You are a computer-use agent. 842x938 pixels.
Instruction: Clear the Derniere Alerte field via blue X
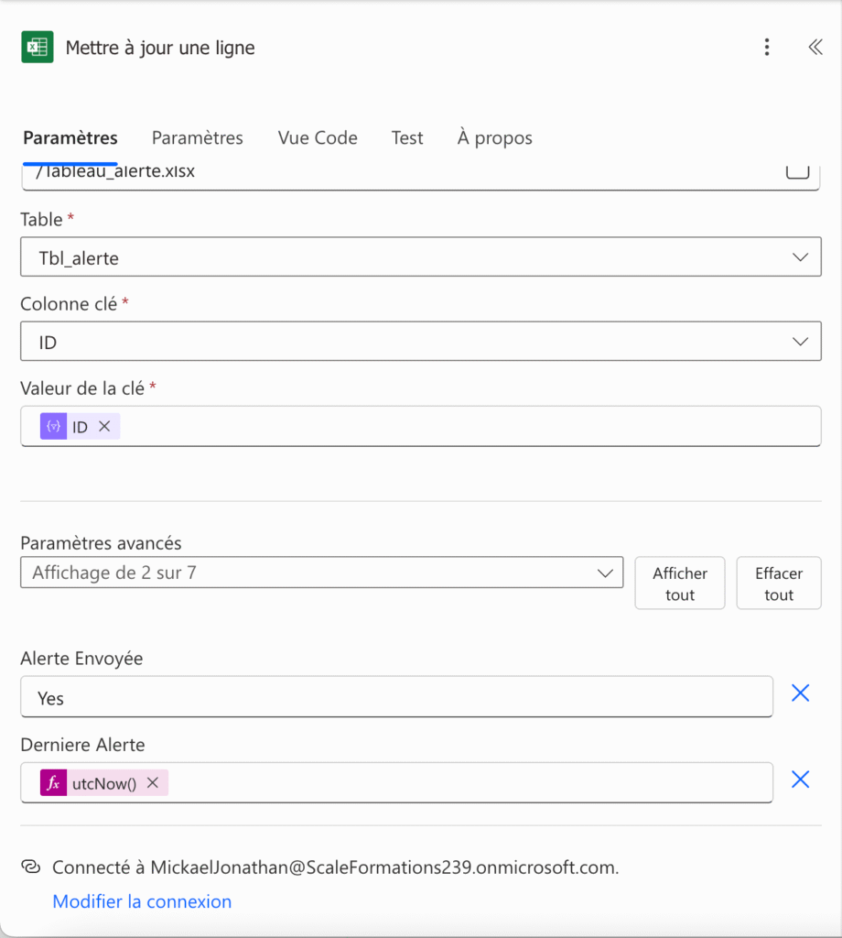coord(800,780)
